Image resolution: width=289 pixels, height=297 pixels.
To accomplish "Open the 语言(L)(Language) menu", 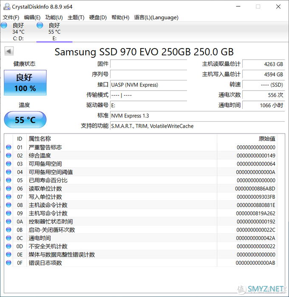I will click(x=156, y=17).
